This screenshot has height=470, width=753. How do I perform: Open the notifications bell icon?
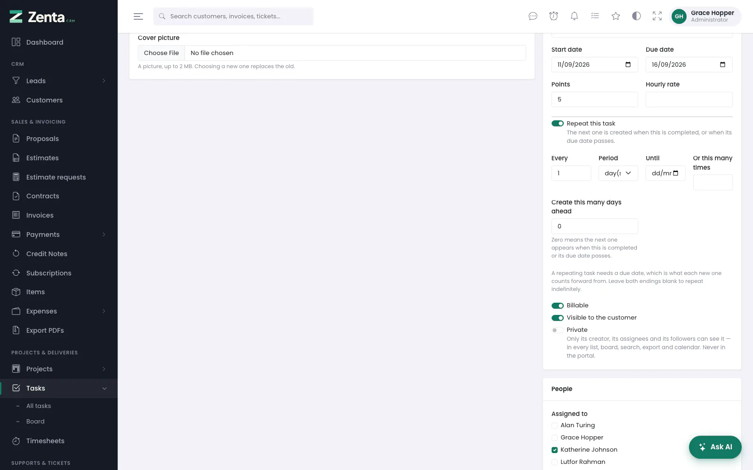pyautogui.click(x=574, y=16)
